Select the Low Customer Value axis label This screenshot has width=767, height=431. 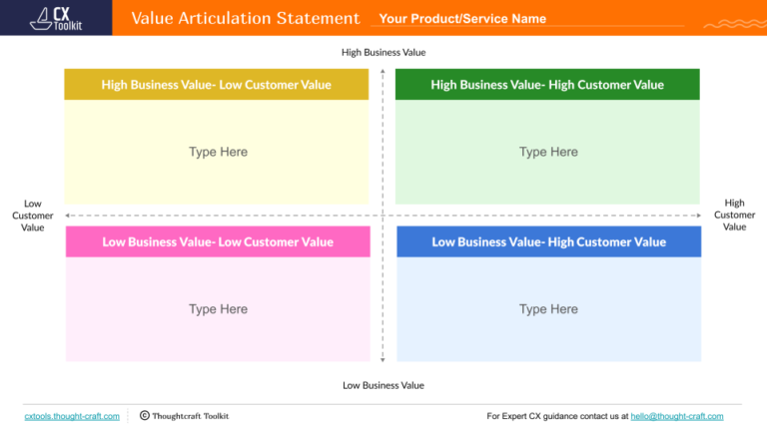(x=33, y=215)
